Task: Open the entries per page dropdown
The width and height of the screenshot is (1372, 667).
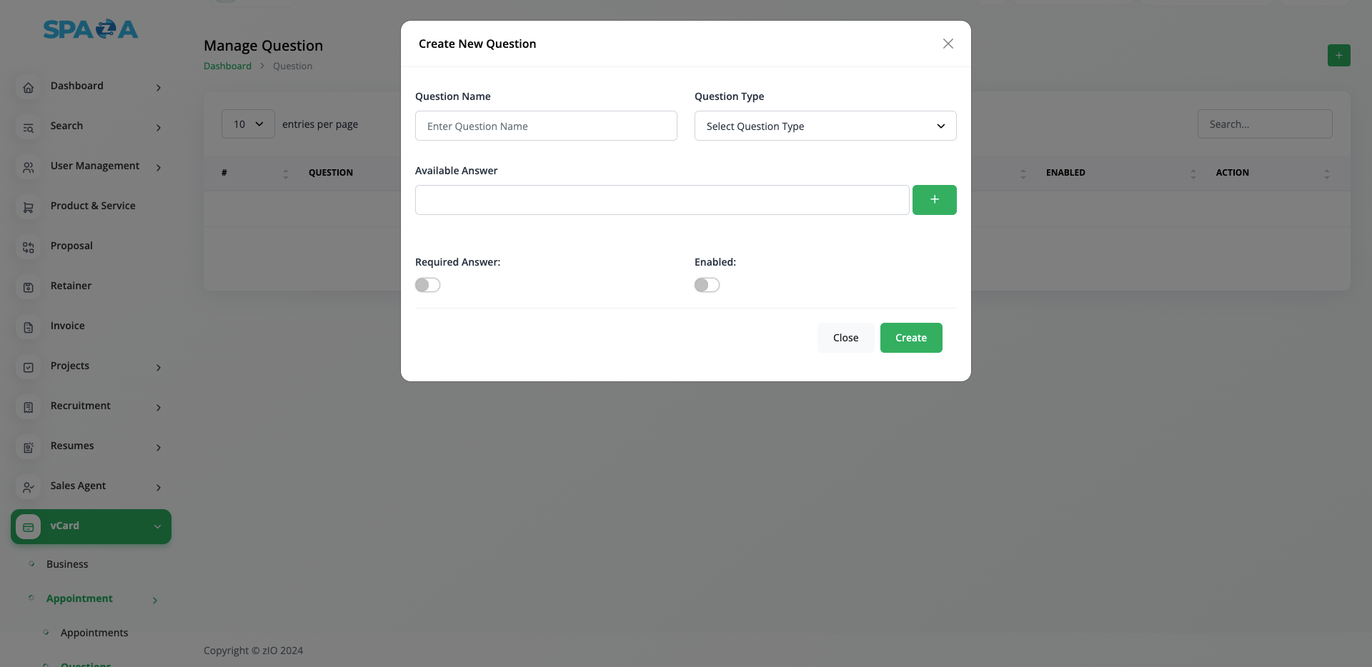Action: [248, 124]
